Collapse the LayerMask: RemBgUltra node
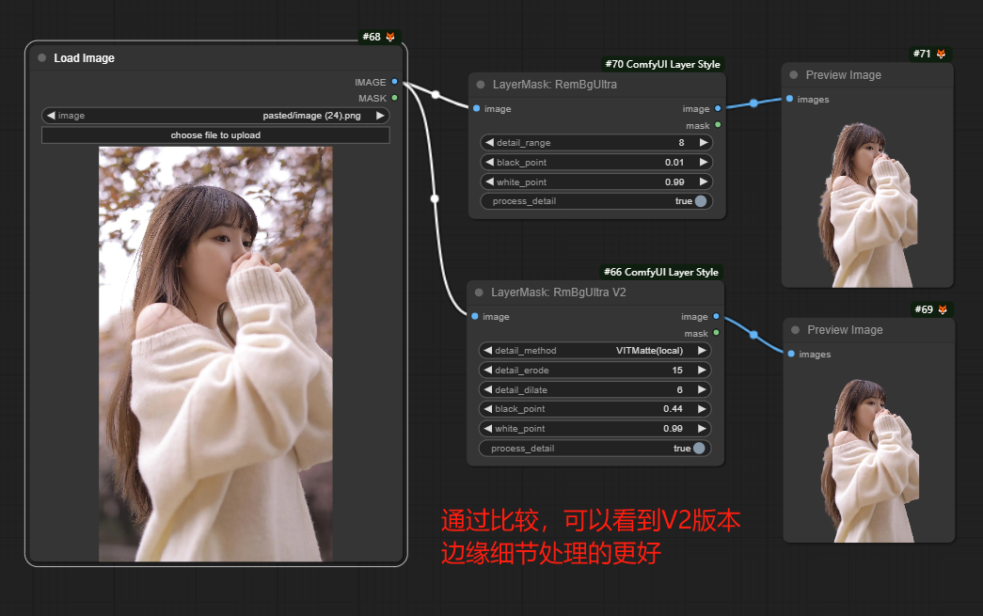The width and height of the screenshot is (983, 616). click(481, 84)
